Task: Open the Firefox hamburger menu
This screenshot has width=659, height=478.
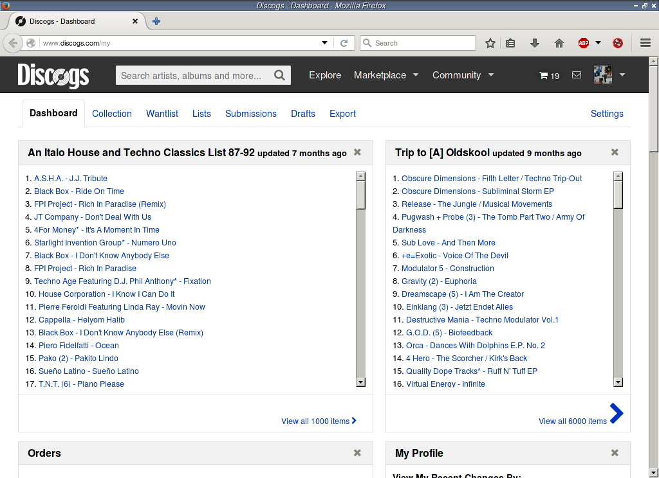Action: 645,43
